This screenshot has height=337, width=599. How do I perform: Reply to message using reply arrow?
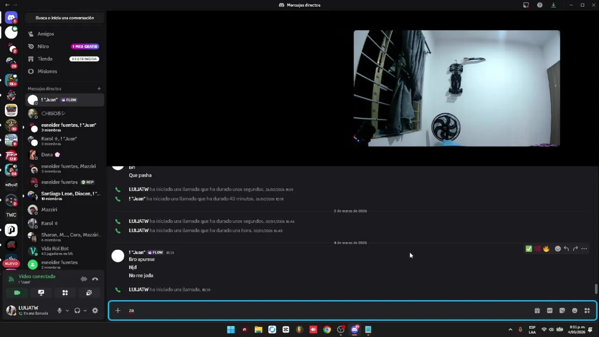pos(566,249)
